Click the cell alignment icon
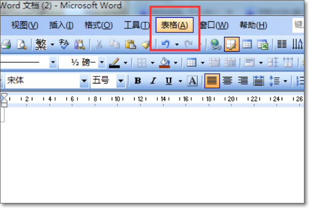 tap(249, 62)
